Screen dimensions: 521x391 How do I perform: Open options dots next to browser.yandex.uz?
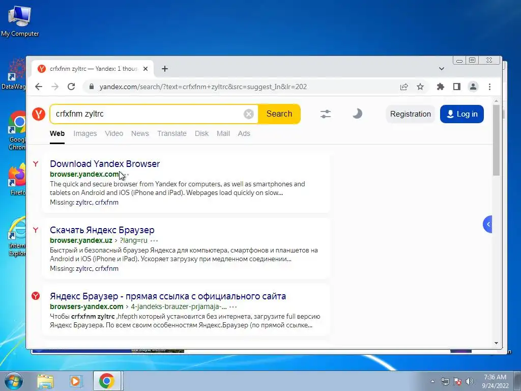pyautogui.click(x=154, y=240)
